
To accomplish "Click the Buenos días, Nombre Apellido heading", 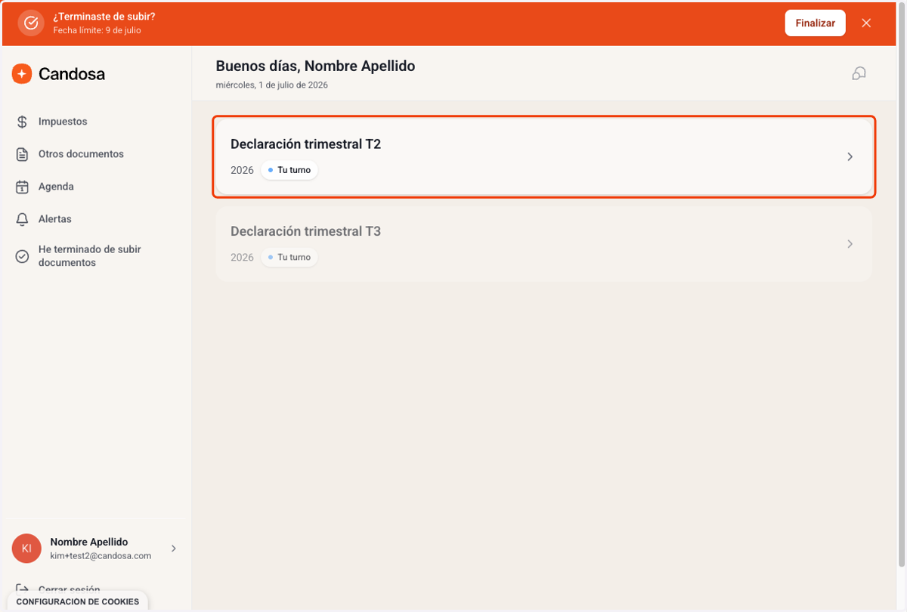I will (315, 66).
